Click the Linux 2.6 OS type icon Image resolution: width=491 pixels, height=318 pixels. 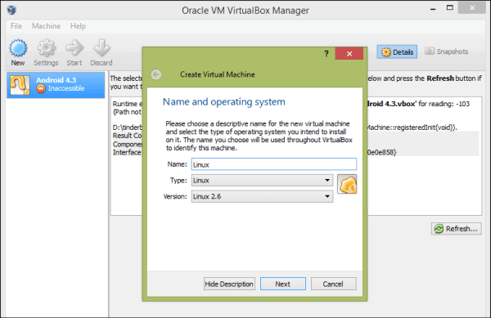tap(347, 184)
